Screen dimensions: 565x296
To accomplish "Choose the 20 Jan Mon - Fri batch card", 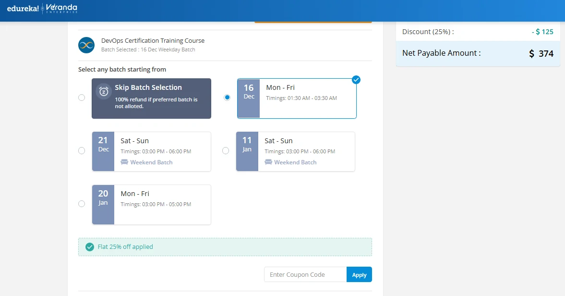I will point(151,204).
